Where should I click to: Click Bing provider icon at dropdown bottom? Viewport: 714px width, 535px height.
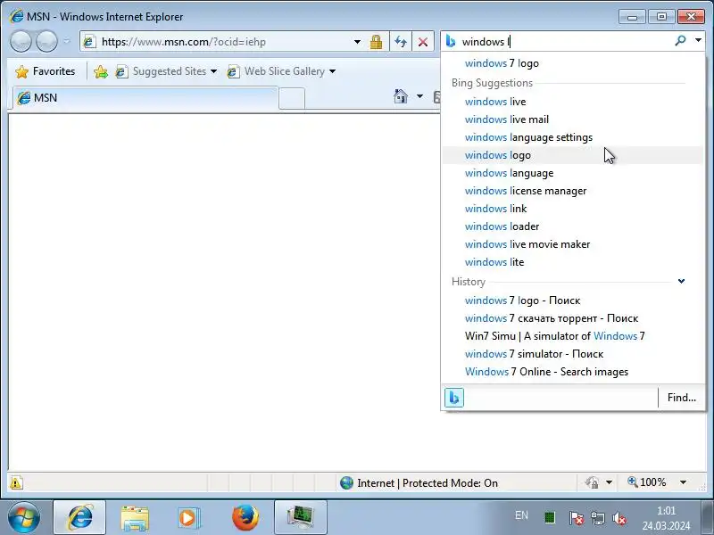454,398
